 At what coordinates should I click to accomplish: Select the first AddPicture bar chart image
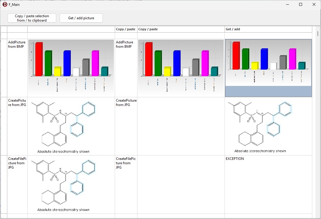coord(71,68)
